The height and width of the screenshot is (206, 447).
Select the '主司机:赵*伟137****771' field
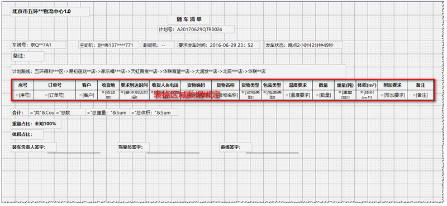coord(108,45)
